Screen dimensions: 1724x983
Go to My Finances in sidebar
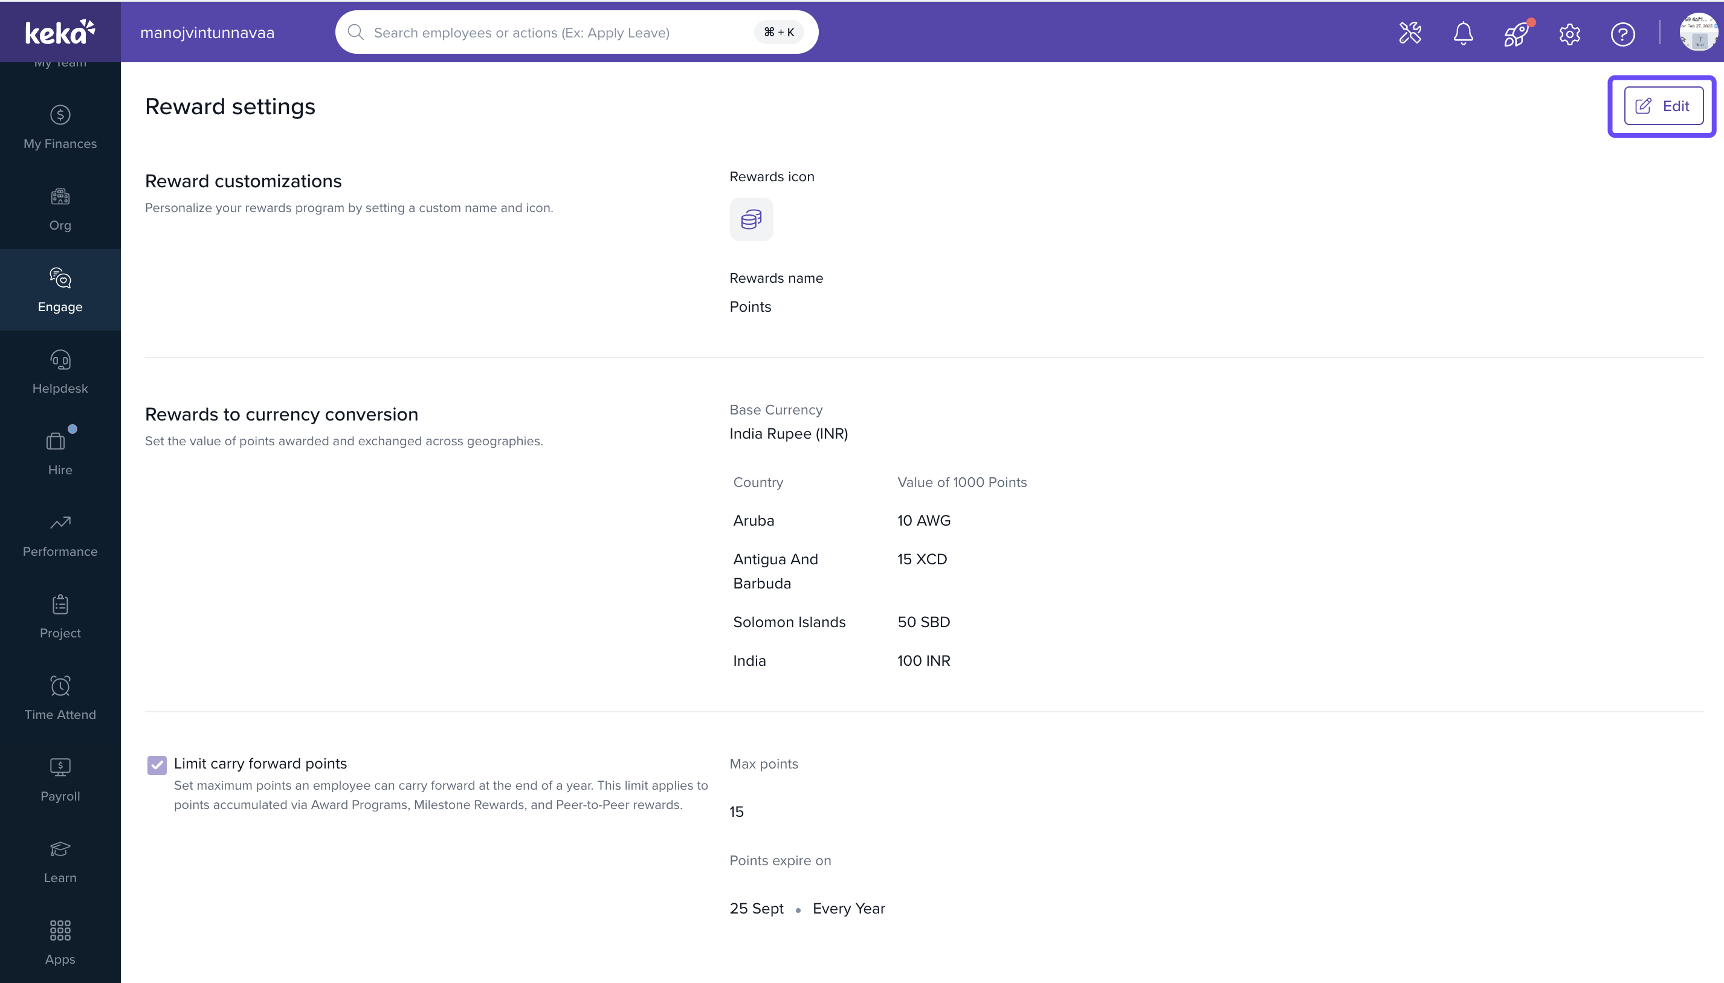tap(60, 127)
